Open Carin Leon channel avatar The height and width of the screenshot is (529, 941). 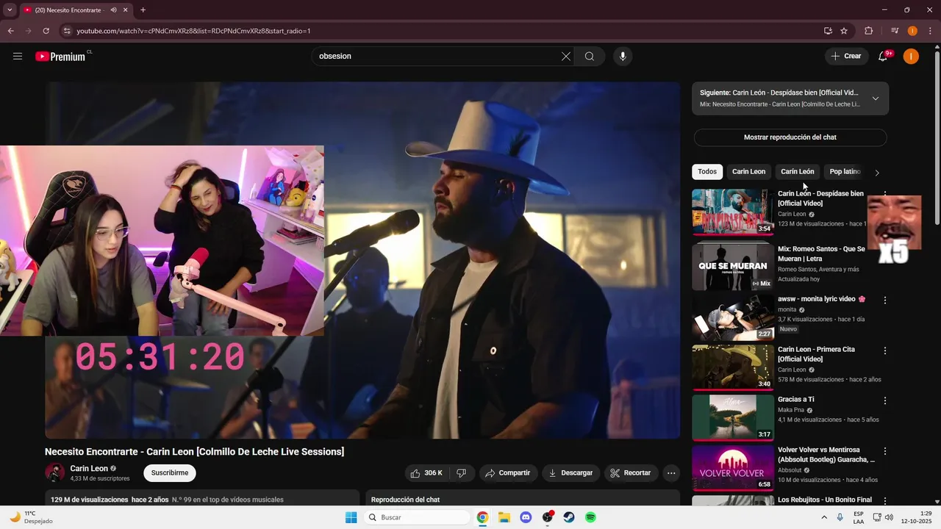click(54, 473)
